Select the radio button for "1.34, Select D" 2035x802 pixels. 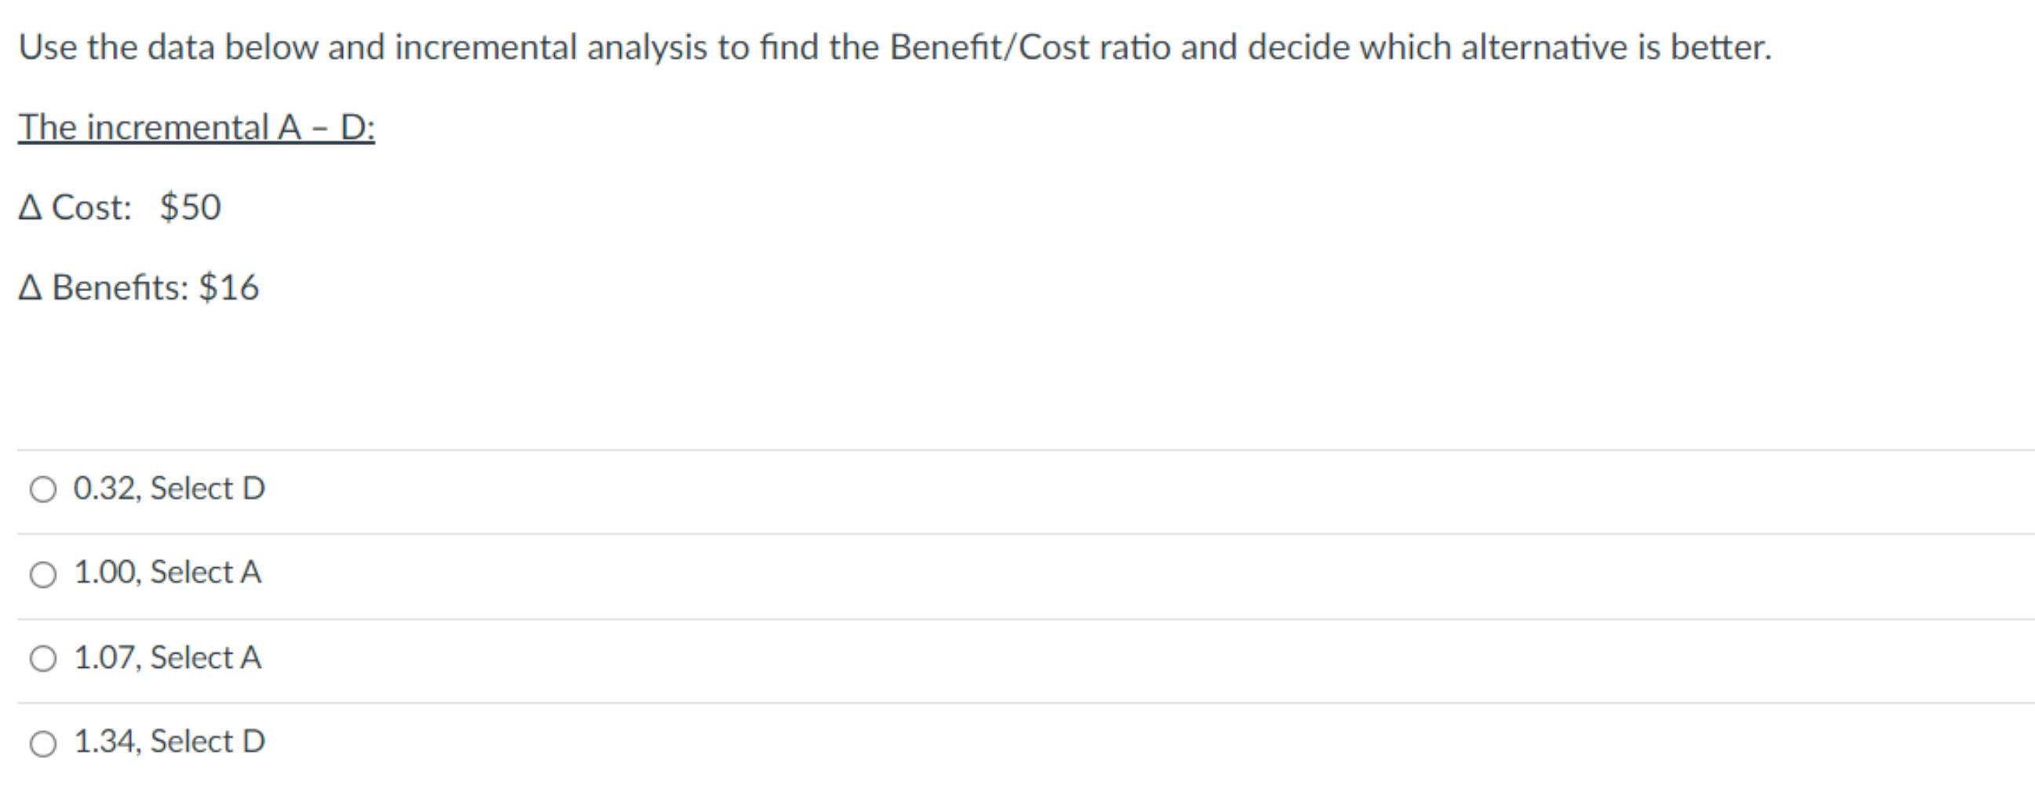[43, 741]
